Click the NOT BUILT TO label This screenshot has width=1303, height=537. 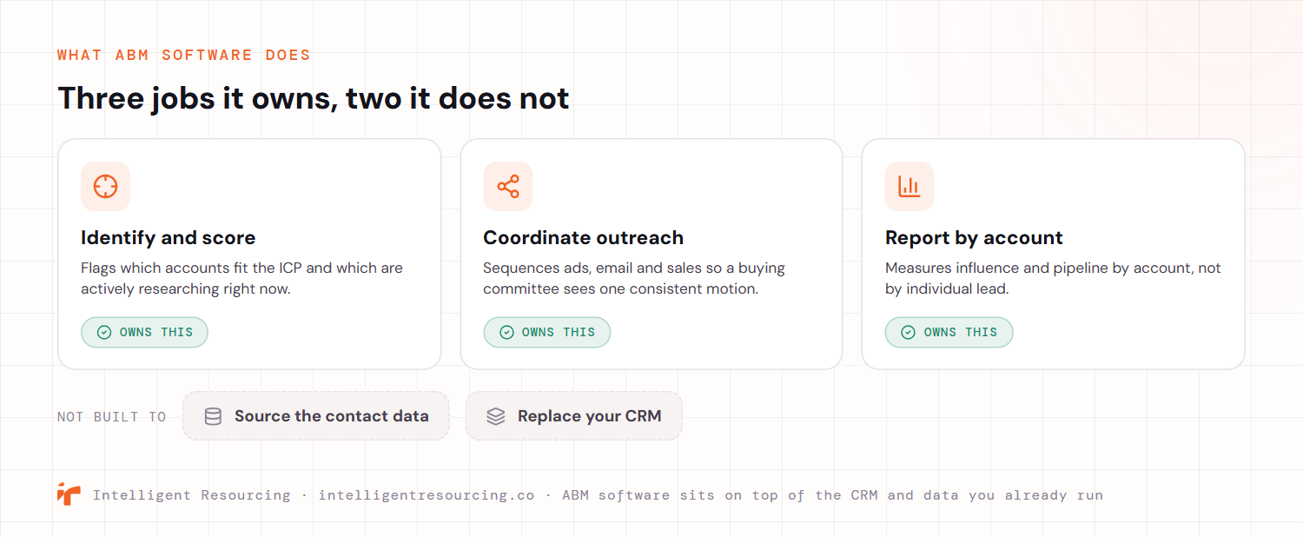112,417
